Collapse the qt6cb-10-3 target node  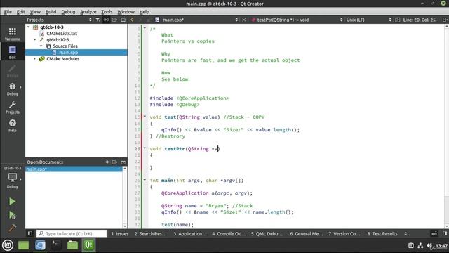click(34, 39)
